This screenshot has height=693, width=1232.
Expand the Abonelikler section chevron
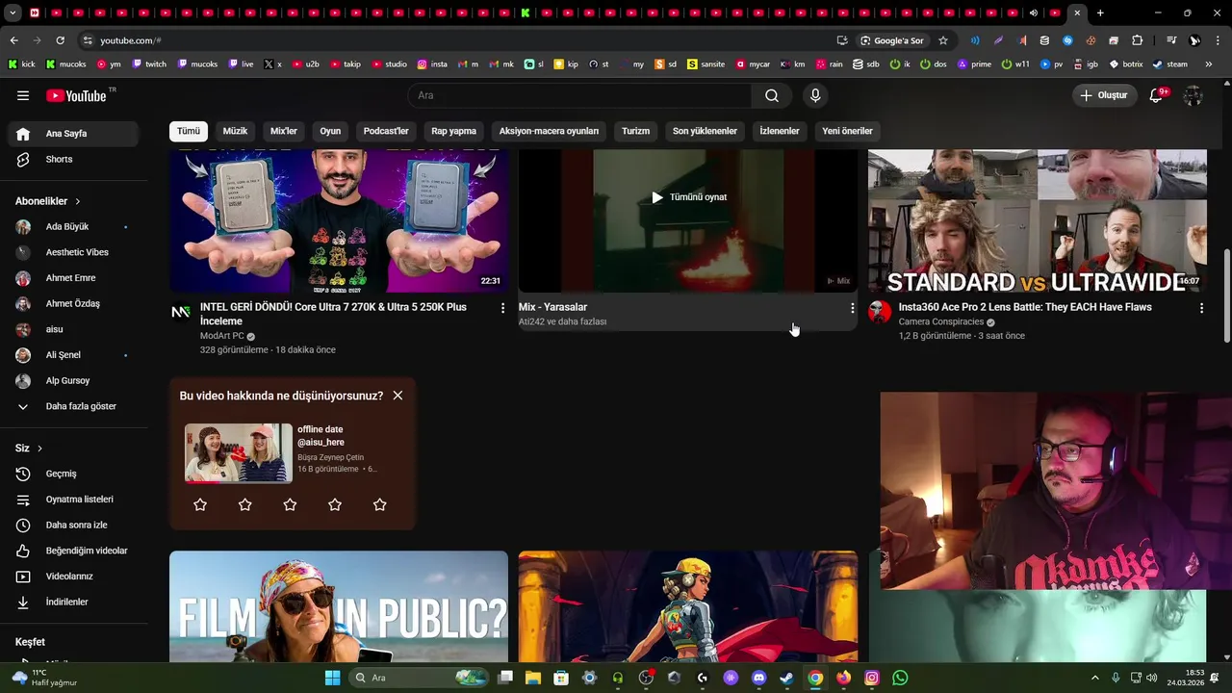tap(78, 201)
